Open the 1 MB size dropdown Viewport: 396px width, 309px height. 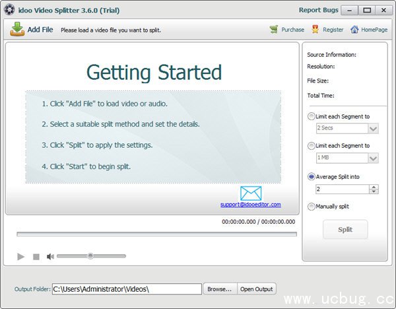click(373, 158)
